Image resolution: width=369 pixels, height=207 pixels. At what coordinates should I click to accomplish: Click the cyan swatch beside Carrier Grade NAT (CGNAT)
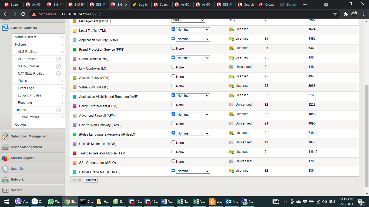click(x=75, y=172)
